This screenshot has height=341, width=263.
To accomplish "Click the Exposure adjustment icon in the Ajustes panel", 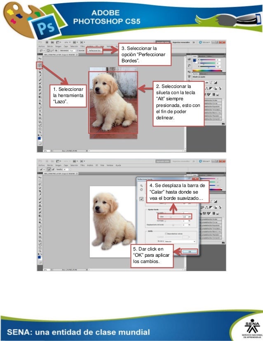I will [x=216, y=83].
